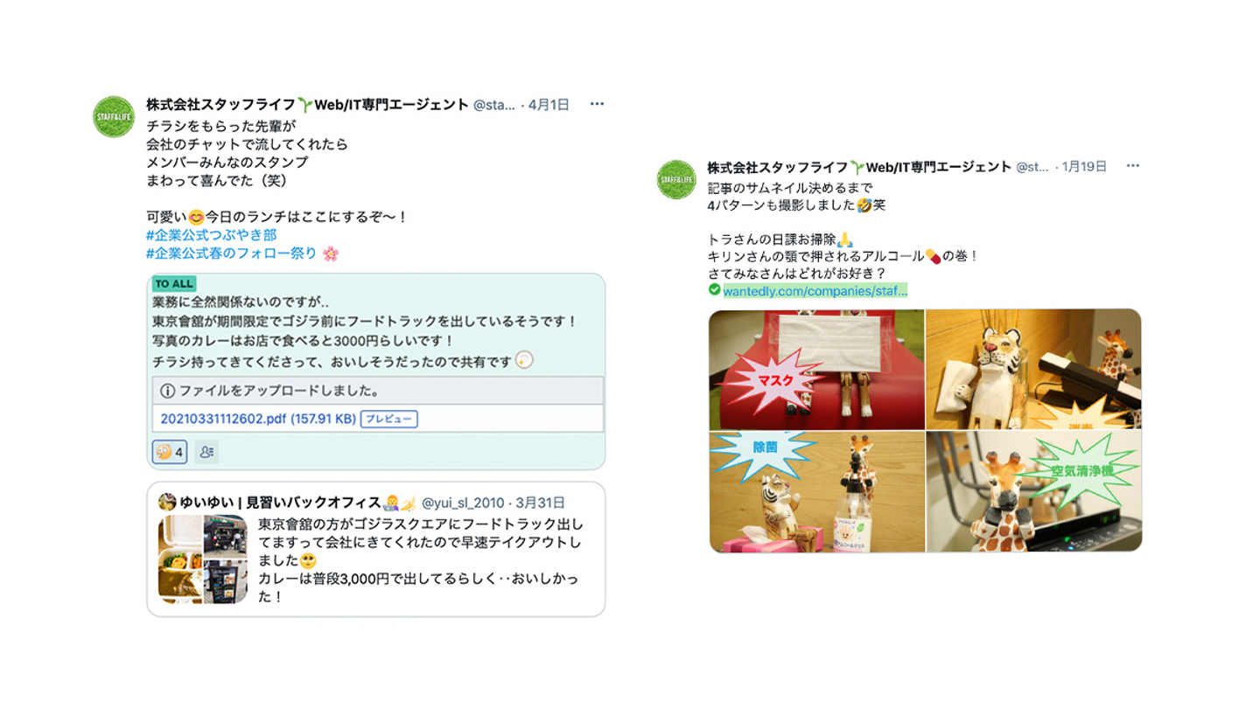
Task: Click the right tweet's Staff&Life profile avatar
Action: [x=676, y=179]
